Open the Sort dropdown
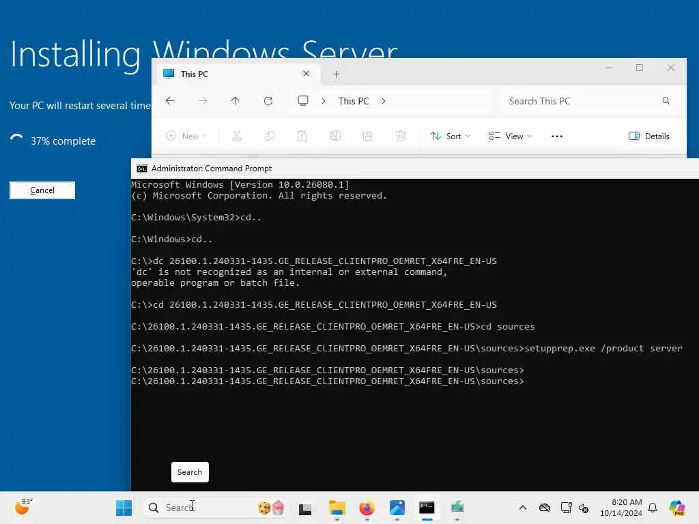This screenshot has width=699, height=524. 450,136
